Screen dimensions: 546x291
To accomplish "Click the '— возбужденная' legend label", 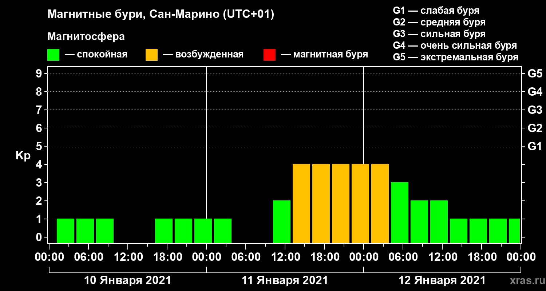I will pos(203,55).
